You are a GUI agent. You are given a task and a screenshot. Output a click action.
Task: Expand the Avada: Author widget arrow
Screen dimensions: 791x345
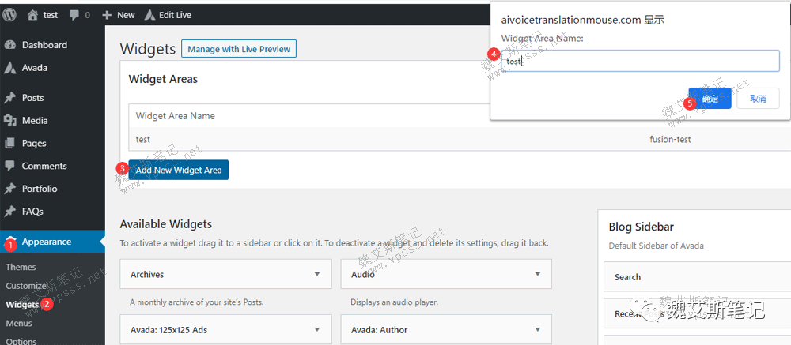pyautogui.click(x=537, y=329)
